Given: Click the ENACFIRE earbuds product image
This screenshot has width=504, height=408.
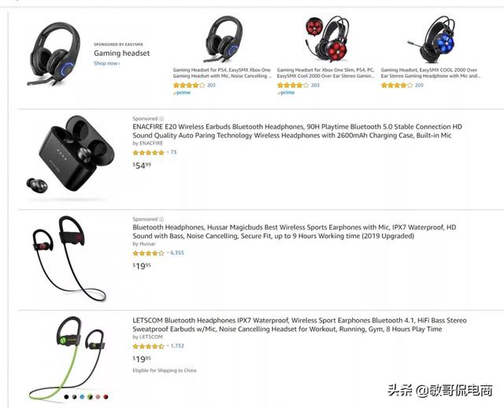Looking at the screenshot, I should [x=70, y=155].
